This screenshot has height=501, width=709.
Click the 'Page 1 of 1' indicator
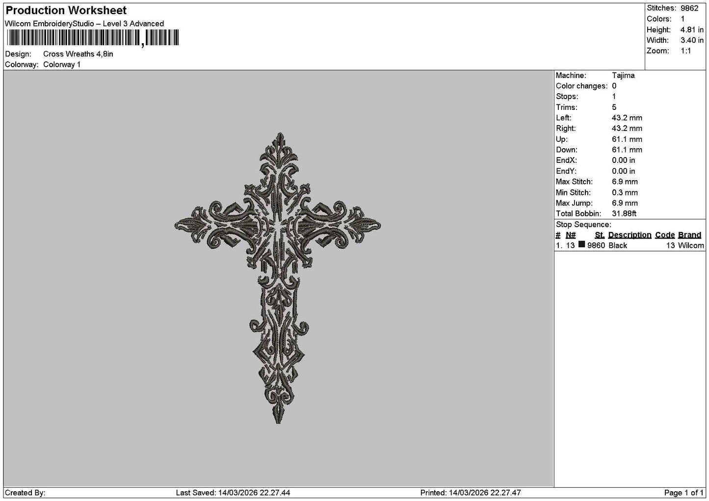coord(684,493)
